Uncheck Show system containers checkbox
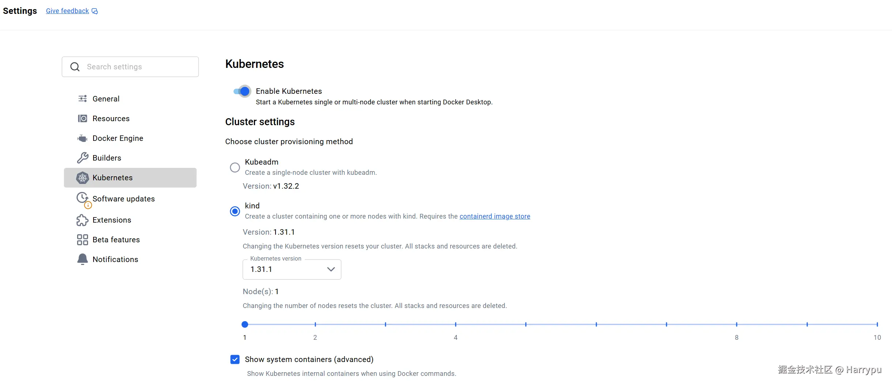The height and width of the screenshot is (385, 892). pos(235,359)
